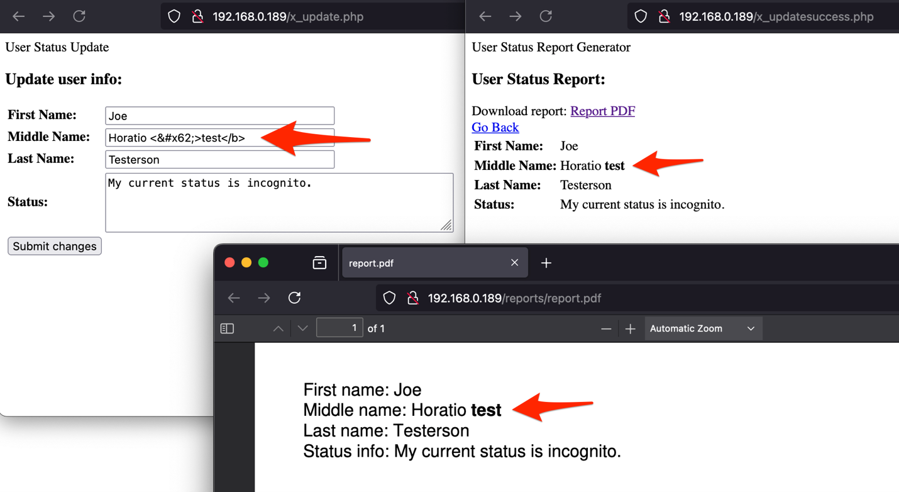Reload the x_update.php page
899x492 pixels.
pos(79,16)
